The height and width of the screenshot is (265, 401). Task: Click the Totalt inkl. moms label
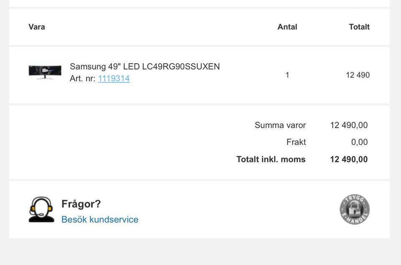pyautogui.click(x=271, y=159)
